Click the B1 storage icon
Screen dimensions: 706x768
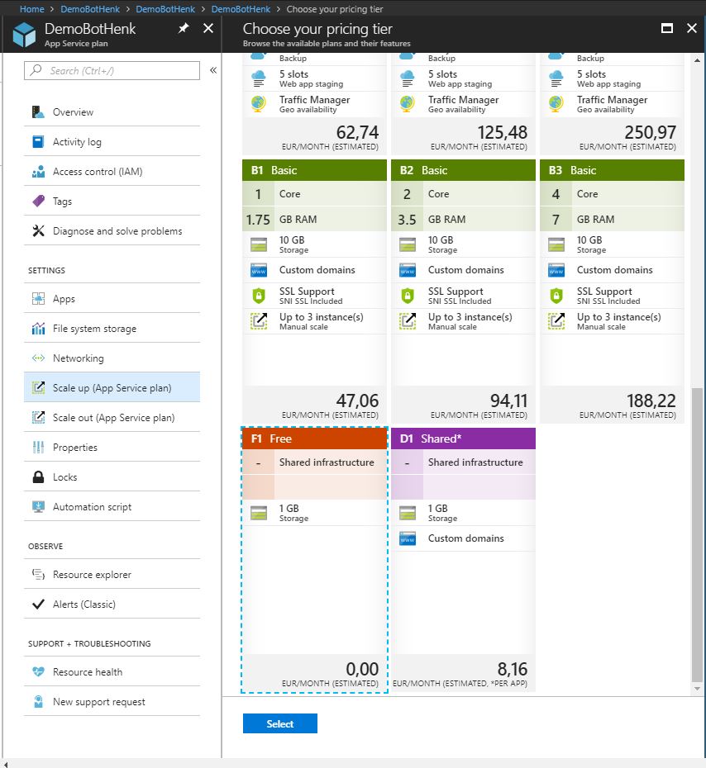point(259,244)
